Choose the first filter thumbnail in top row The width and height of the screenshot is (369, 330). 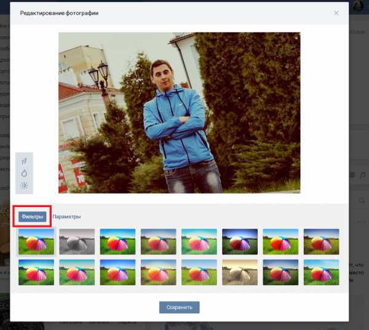36,242
